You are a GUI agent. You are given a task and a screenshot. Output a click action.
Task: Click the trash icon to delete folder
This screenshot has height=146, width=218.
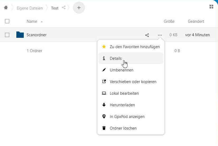click(x=104, y=128)
